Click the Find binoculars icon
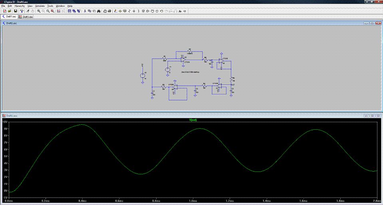This screenshot has height=205, width=383. (x=98, y=11)
